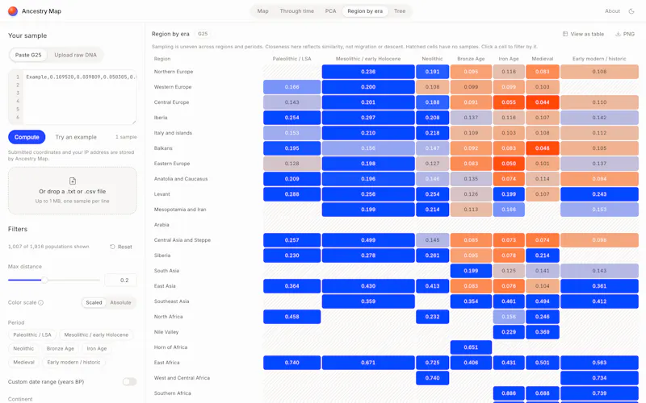Select the Region by era tab
646x403 pixels.
pos(365,11)
